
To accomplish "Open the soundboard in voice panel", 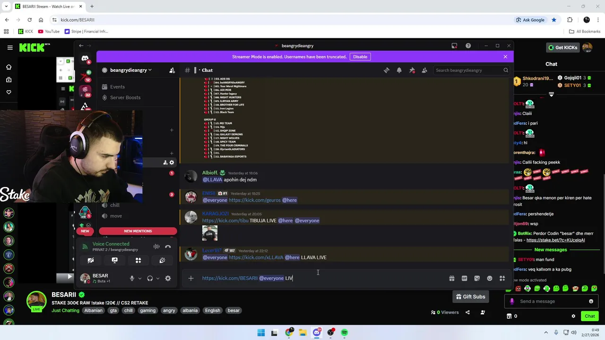I will point(162,260).
